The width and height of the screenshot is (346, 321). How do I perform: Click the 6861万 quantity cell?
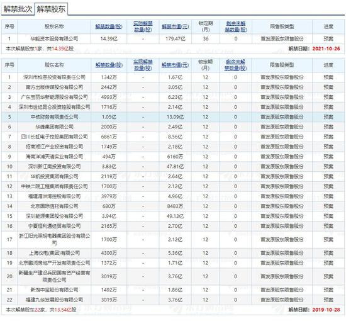click(x=109, y=137)
